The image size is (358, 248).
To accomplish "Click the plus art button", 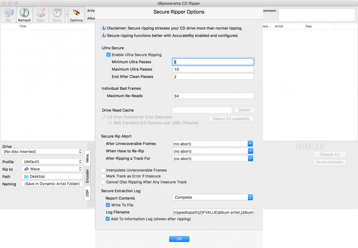I will coord(321,147).
